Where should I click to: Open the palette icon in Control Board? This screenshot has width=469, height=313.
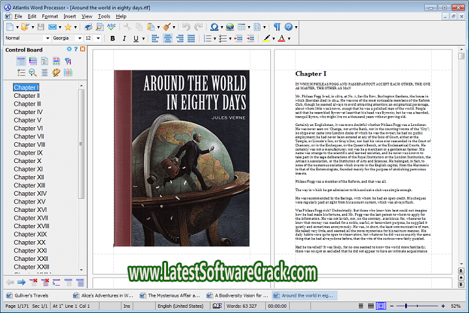tap(56, 72)
